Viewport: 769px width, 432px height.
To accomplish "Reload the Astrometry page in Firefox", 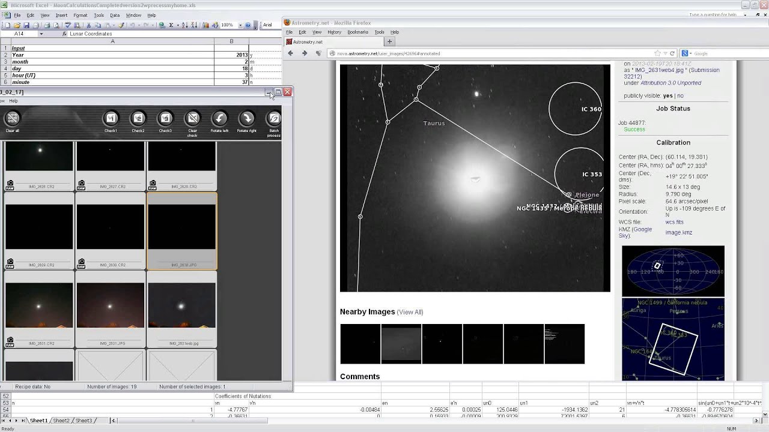I will pyautogui.click(x=673, y=53).
